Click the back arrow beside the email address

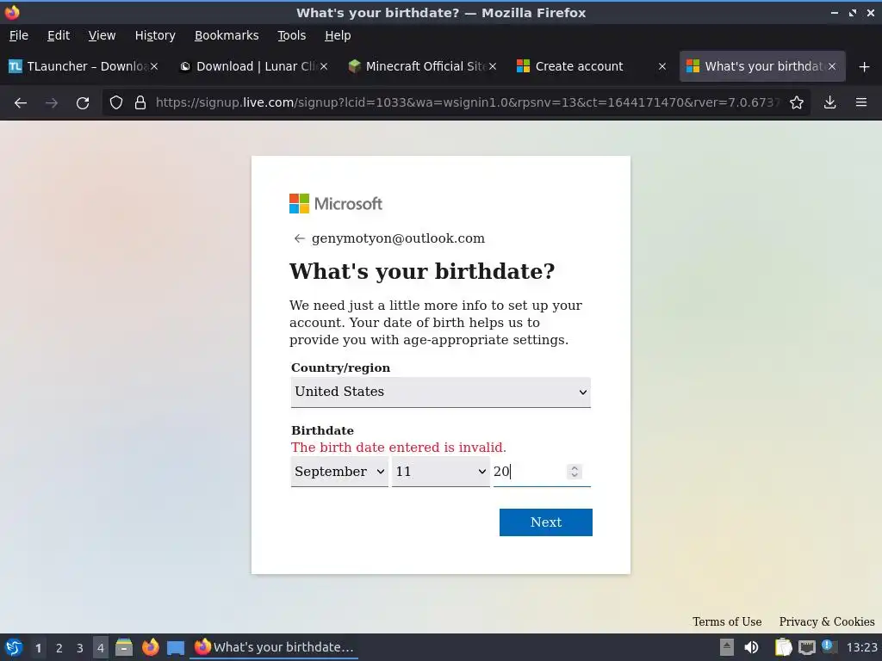[x=299, y=239]
